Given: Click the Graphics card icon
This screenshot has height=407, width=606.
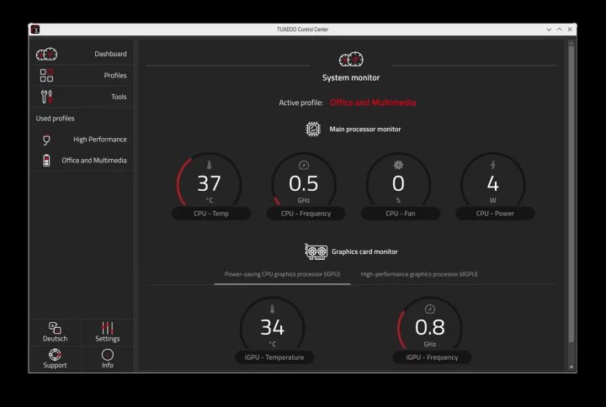Looking at the screenshot, I should tap(316, 251).
